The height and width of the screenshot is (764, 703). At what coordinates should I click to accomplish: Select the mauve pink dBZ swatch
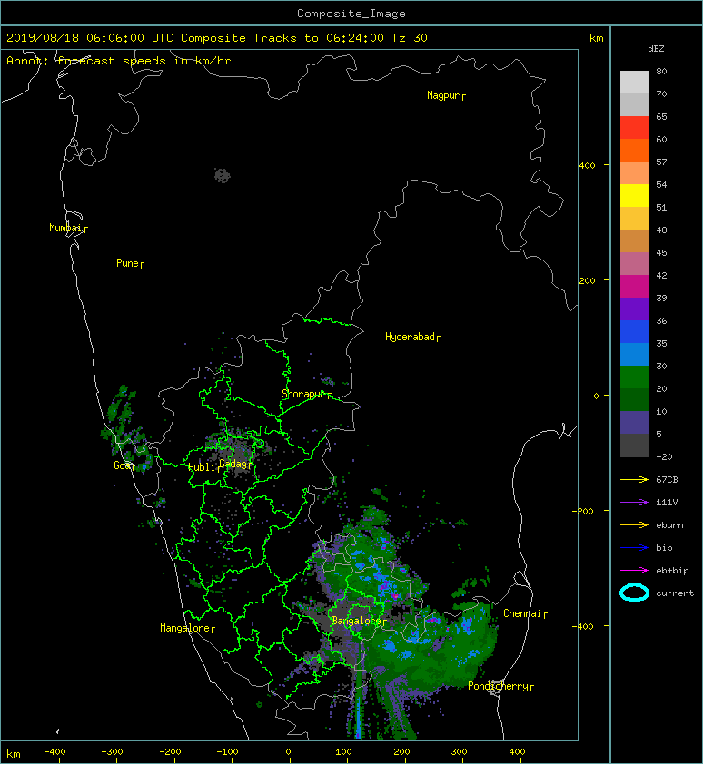634,264
